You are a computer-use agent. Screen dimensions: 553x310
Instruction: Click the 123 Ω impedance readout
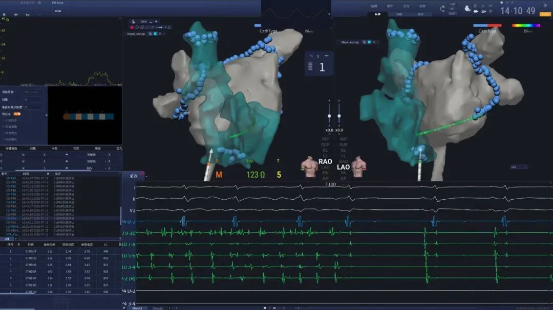(x=256, y=175)
